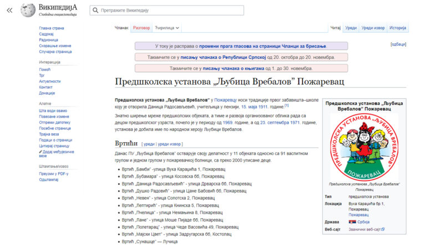This screenshot has width=426, height=251.
Task: Open Садржај sidebar link
Action: pyautogui.click(x=46, y=34)
